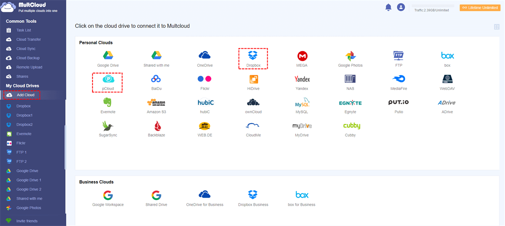Screen dimensions: 505x226
Task: Connect WEB.DE cloud
Action: [205, 129]
